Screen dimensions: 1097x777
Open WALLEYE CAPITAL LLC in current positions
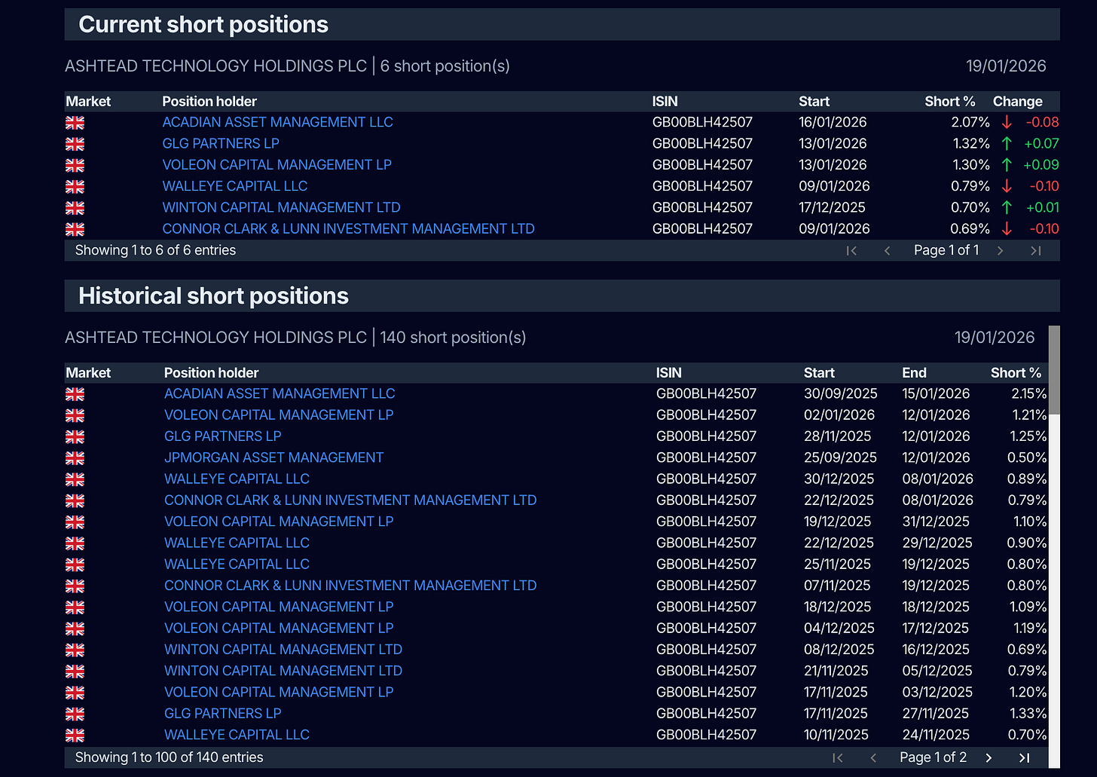234,186
